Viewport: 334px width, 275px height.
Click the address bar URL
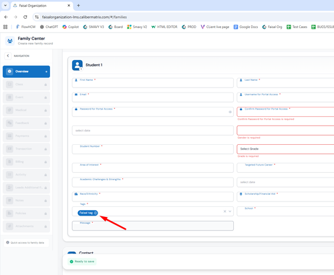(x=84, y=17)
